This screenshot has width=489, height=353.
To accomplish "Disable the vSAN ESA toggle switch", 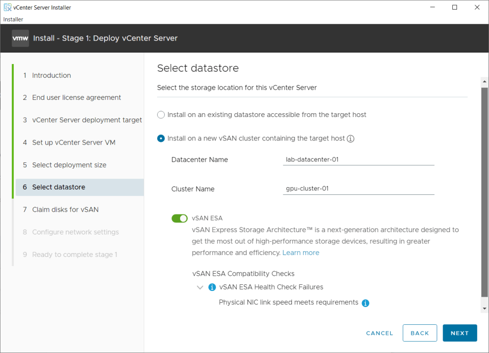I will coord(180,218).
